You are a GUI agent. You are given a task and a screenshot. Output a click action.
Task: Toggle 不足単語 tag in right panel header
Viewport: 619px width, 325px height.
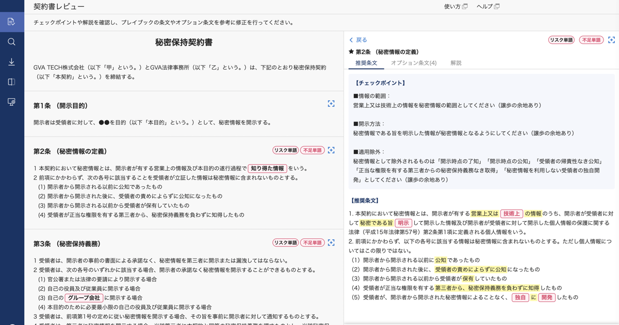[591, 40]
